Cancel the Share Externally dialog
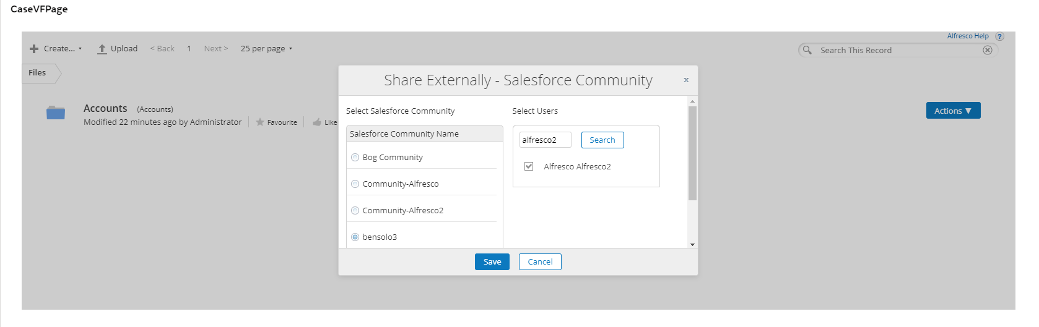Viewport: 1039px width, 327px height. coord(540,262)
